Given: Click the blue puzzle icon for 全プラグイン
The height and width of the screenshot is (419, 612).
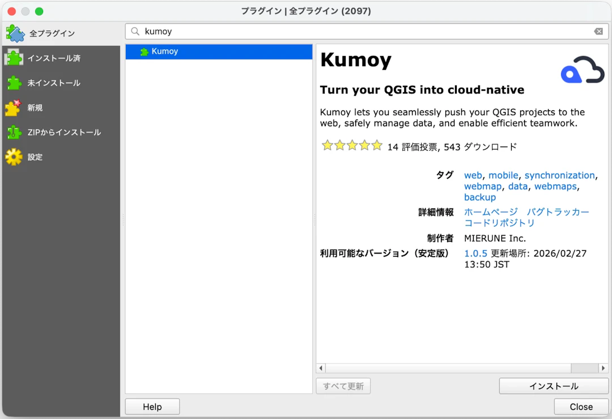Looking at the screenshot, I should [15, 33].
